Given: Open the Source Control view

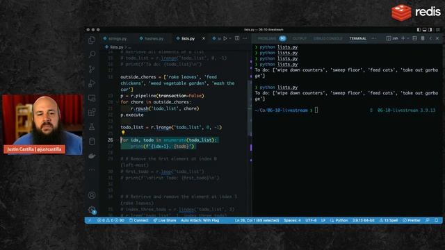Looking at the screenshot, I should (x=92, y=69).
